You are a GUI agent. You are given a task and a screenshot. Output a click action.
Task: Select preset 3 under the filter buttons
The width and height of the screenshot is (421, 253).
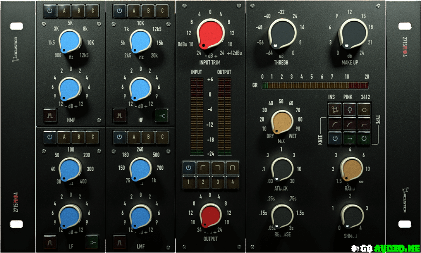[218, 182]
